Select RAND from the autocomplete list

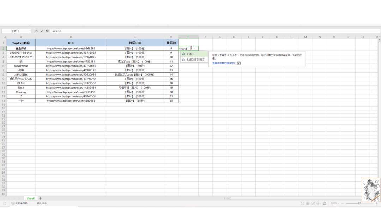click(190, 54)
